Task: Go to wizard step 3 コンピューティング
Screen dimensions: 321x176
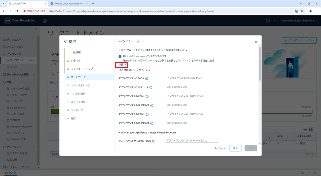Action: (80, 69)
